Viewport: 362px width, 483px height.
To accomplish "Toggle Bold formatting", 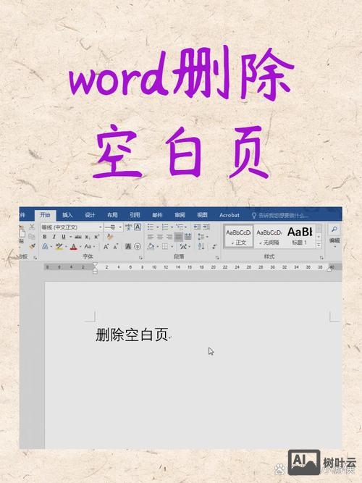I will coord(45,237).
